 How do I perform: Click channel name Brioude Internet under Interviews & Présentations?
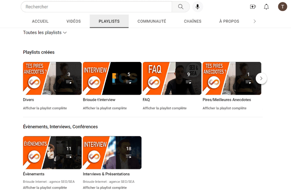pyautogui.click(x=109, y=182)
